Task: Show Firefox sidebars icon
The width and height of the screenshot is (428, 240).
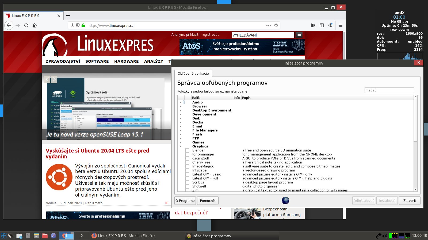Action: [322, 25]
